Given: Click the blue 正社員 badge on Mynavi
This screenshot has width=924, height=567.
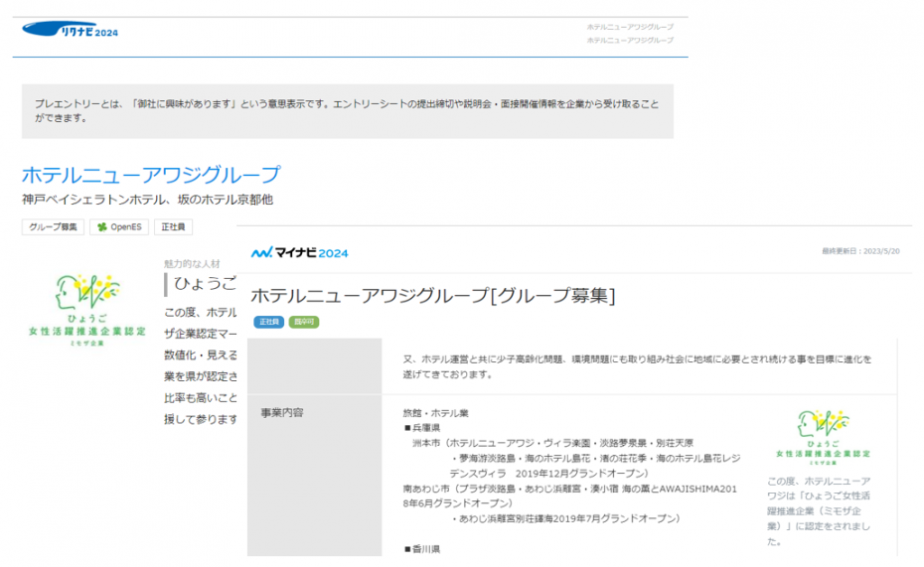Looking at the screenshot, I should (268, 322).
